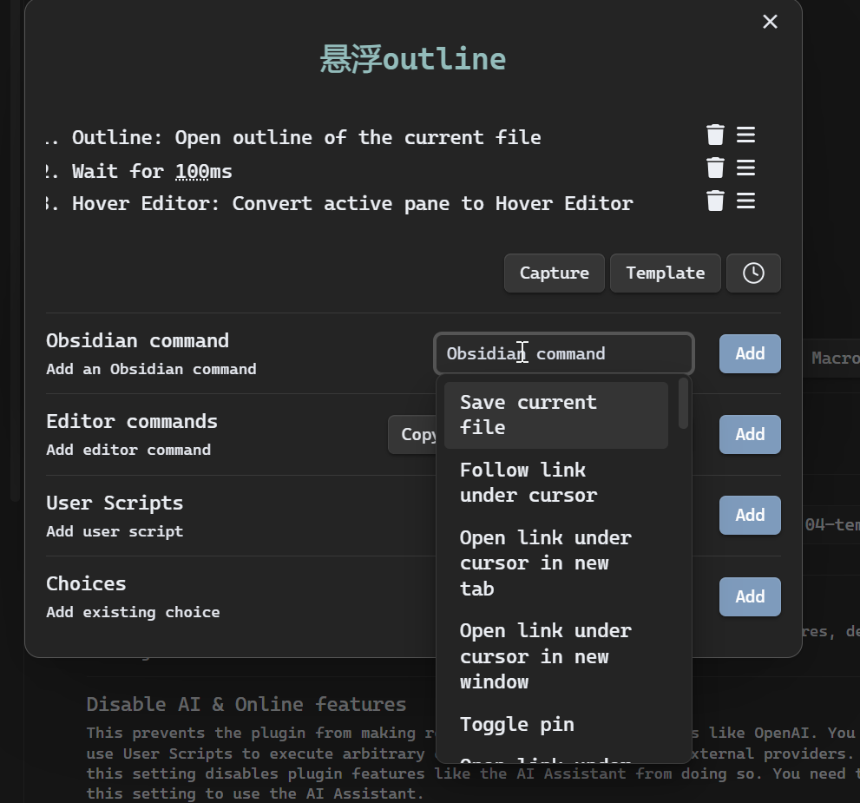The height and width of the screenshot is (803, 860).
Task: Delete the Wait for 100ms step
Action: pyautogui.click(x=715, y=168)
